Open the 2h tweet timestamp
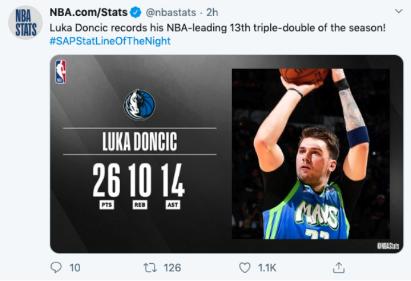 (x=213, y=12)
